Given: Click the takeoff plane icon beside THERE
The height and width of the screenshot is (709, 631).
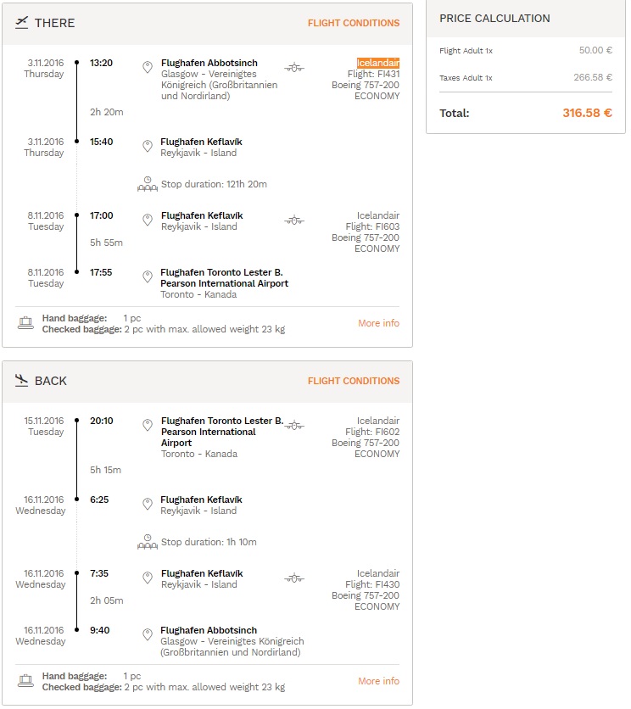Looking at the screenshot, I should coord(21,23).
